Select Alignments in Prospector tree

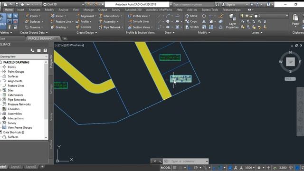[15, 81]
